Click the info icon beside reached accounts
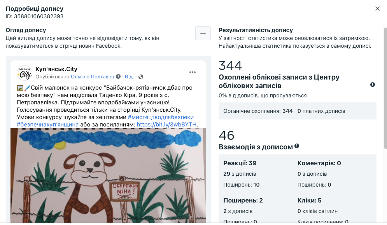Image resolution: width=387 pixels, height=225 pixels. click(373, 85)
